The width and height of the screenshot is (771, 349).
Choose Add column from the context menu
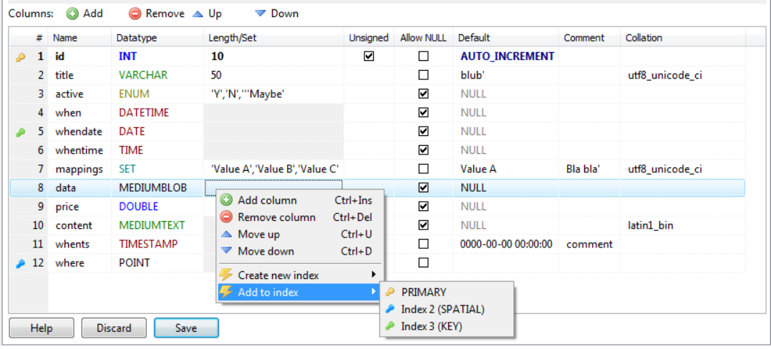(300, 200)
